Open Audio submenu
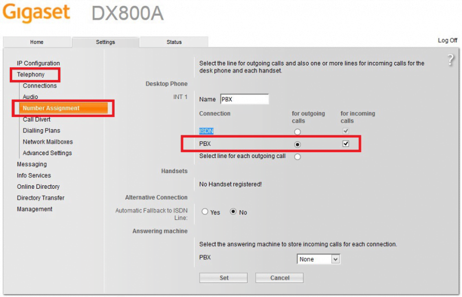The width and height of the screenshot is (462, 297). [30, 97]
